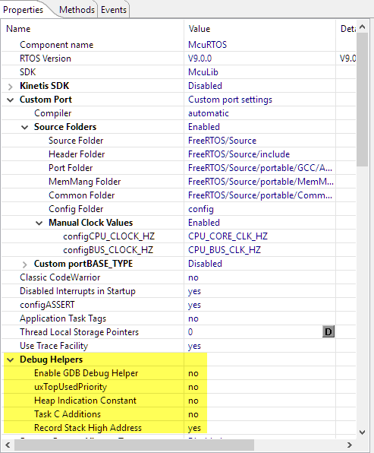Toggle Source Folders Enabled value
Image resolution: width=374 pixels, height=453 pixels.
(x=204, y=127)
